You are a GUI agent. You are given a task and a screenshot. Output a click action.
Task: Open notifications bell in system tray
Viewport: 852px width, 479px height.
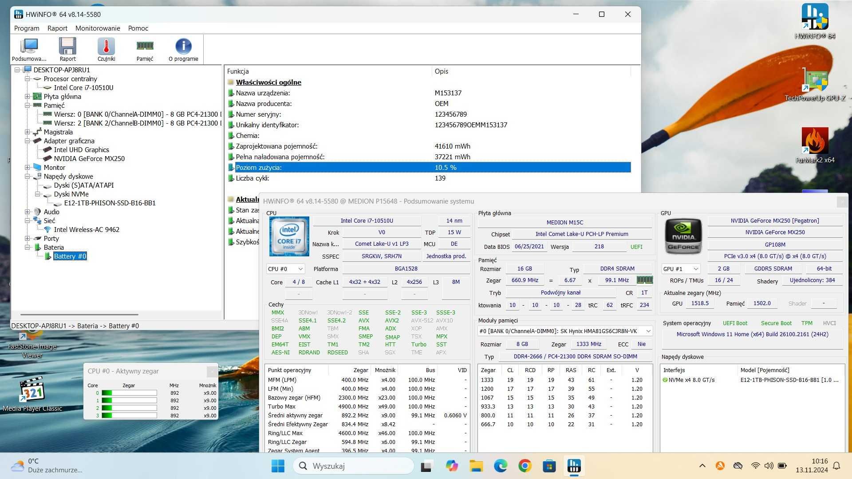(836, 466)
